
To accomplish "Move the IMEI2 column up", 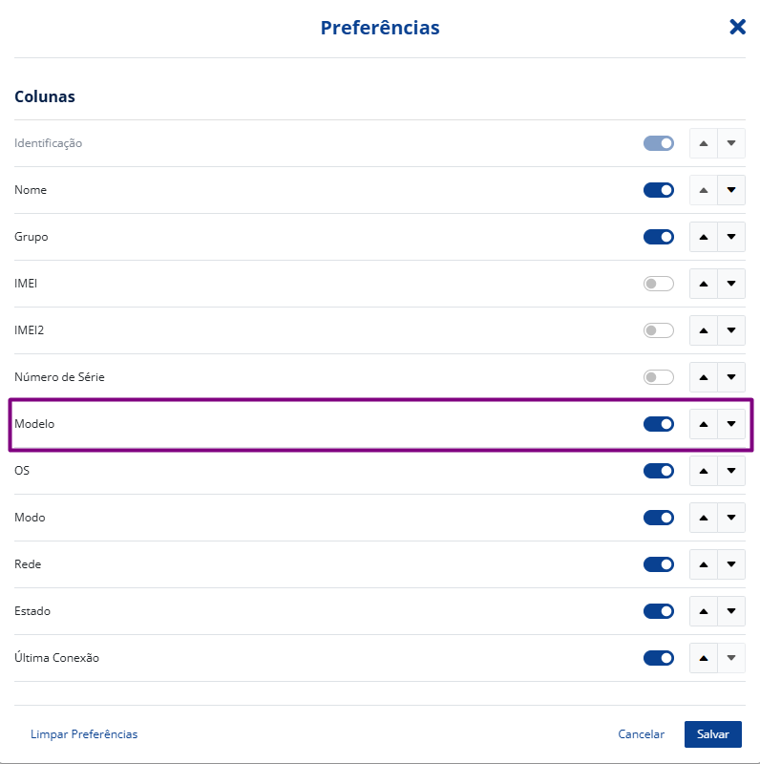I will pos(704,330).
